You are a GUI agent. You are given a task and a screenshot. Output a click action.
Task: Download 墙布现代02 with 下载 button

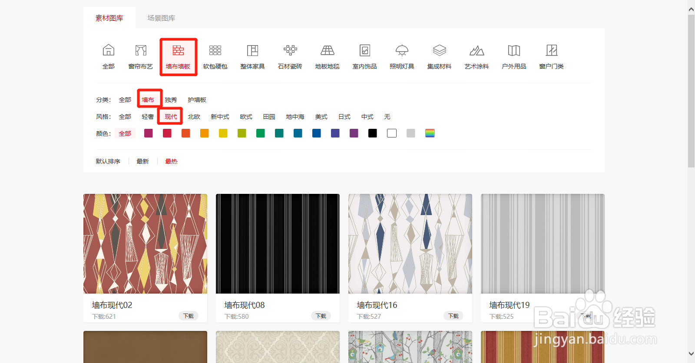tap(189, 316)
